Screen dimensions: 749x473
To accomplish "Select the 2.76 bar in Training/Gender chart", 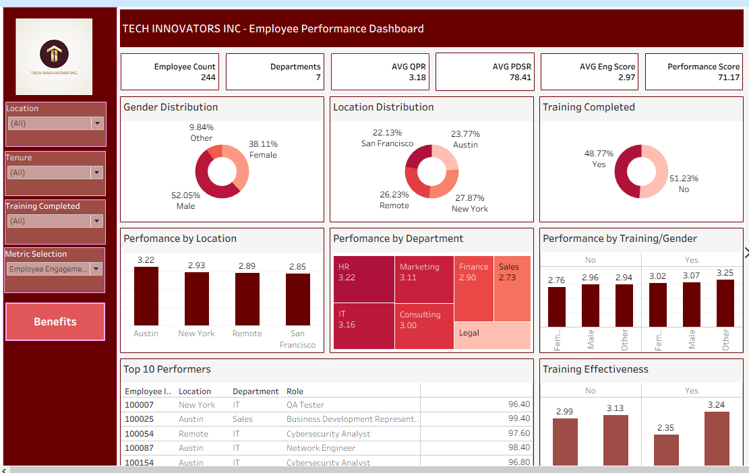I will pos(556,307).
